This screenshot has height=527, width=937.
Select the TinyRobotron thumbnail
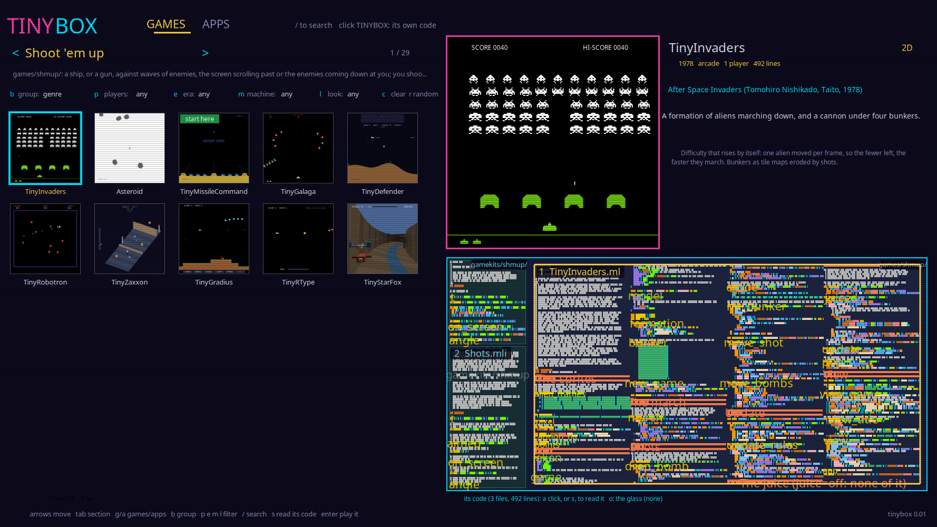point(45,239)
